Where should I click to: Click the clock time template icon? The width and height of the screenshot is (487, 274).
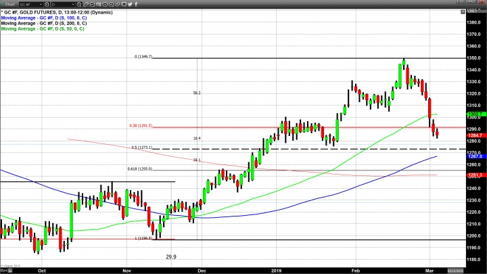(x=79, y=4)
